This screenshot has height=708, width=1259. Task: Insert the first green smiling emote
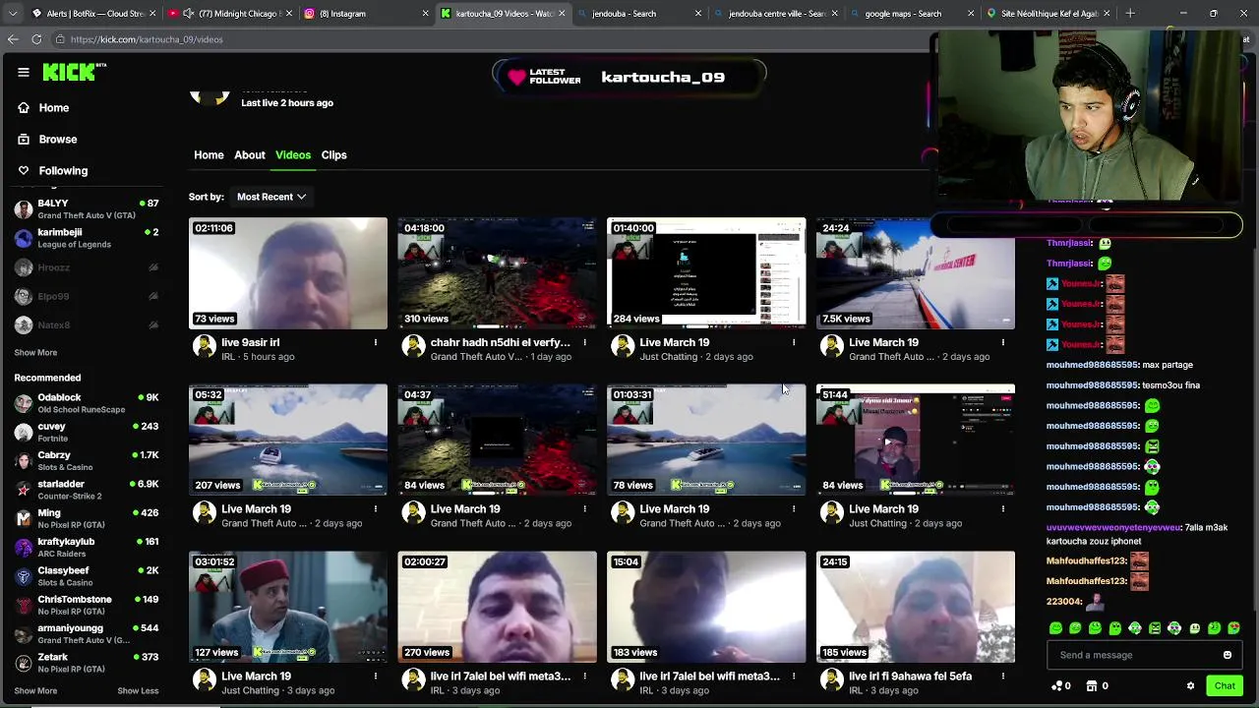[x=1055, y=627]
